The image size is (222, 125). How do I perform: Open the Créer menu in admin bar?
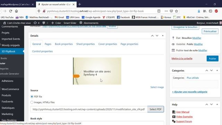[x=56, y=23]
